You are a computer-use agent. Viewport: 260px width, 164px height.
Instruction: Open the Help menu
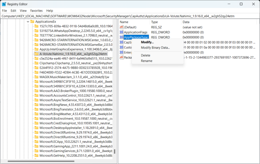tap(49, 11)
